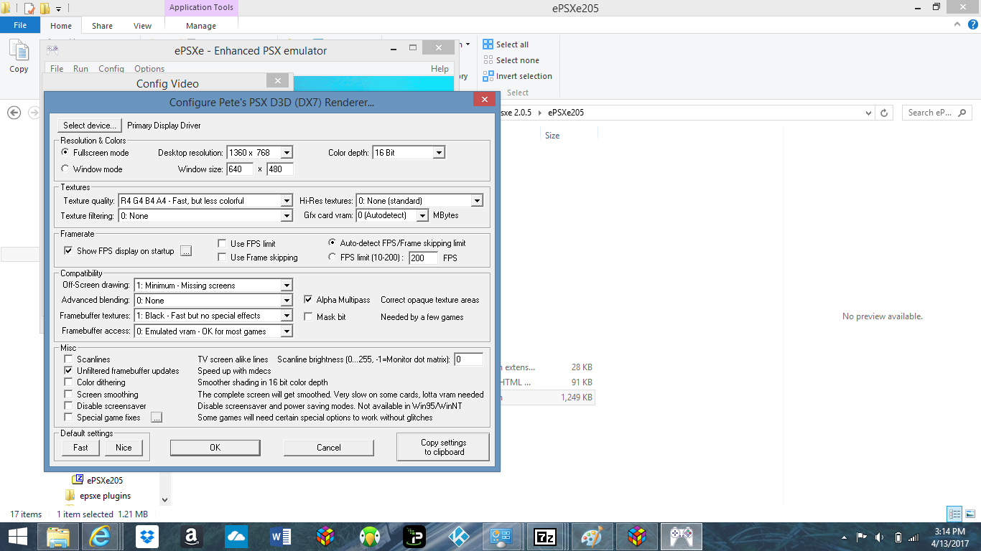Click the Explorer back arrow button
This screenshot has width=981, height=551.
click(14, 113)
